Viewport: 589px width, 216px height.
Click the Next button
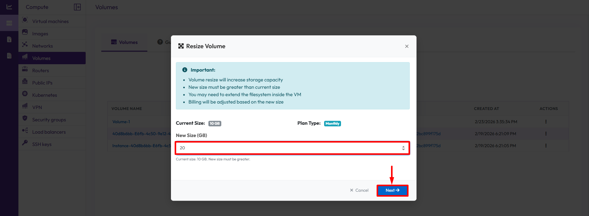pyautogui.click(x=392, y=190)
